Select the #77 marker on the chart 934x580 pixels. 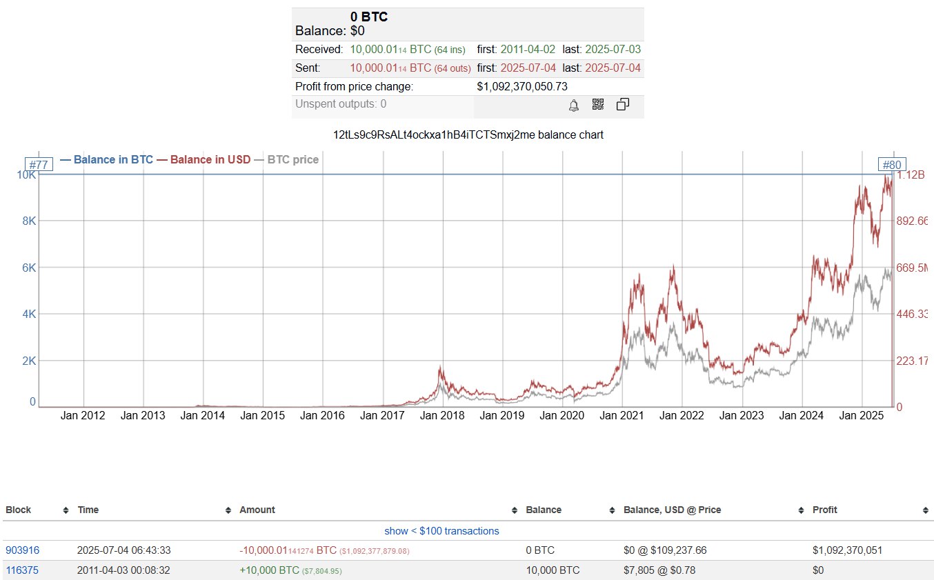[39, 164]
